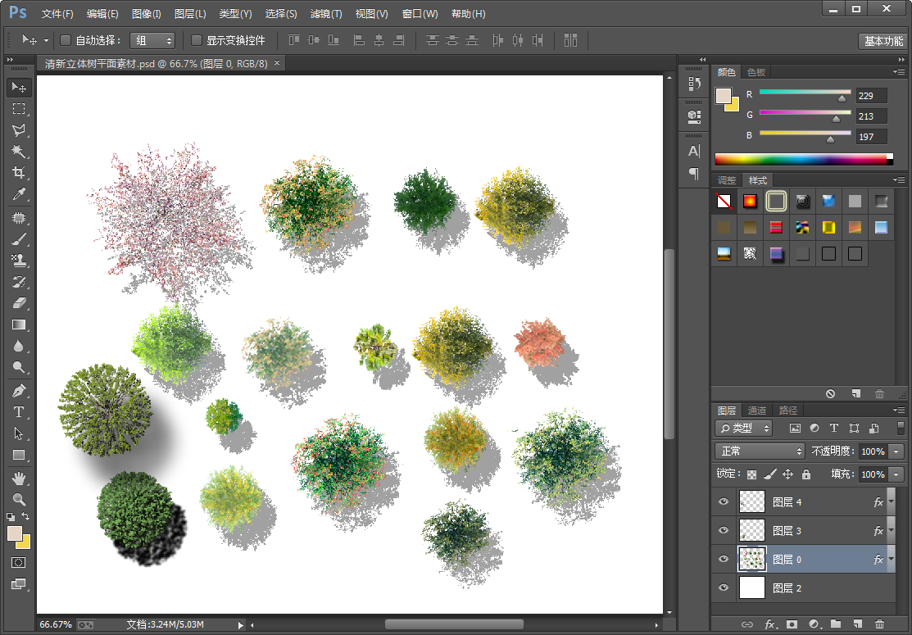Open the 组 auto-select dropdown
Viewport: 912px width, 635px height.
pyautogui.click(x=152, y=40)
